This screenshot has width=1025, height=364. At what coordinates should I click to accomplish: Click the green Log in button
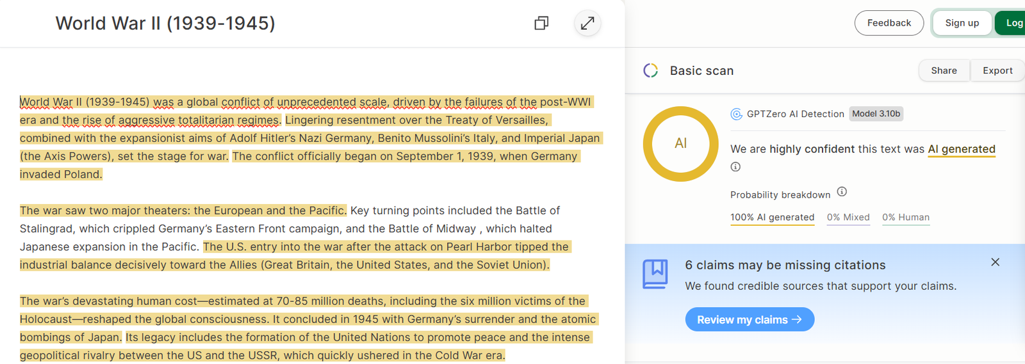[1012, 23]
